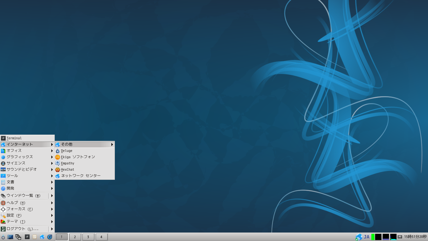Viewport: 428px width, 241px height.
Task: Click the ヘルプ lifebuoy icon
Action: coord(3,203)
